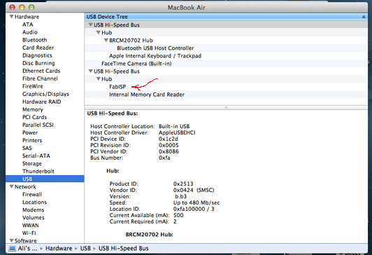Click the AppleUSBEHCI driver value
This screenshot has height=255, width=372.
(177, 132)
